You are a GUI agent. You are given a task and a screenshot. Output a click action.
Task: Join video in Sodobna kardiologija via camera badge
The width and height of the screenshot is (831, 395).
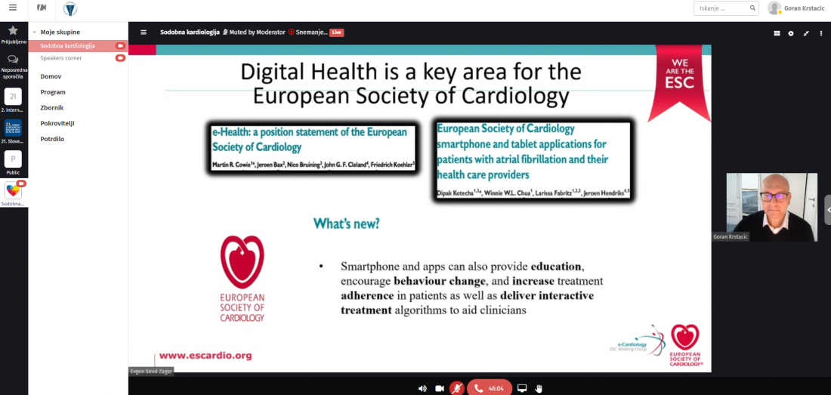click(x=120, y=46)
